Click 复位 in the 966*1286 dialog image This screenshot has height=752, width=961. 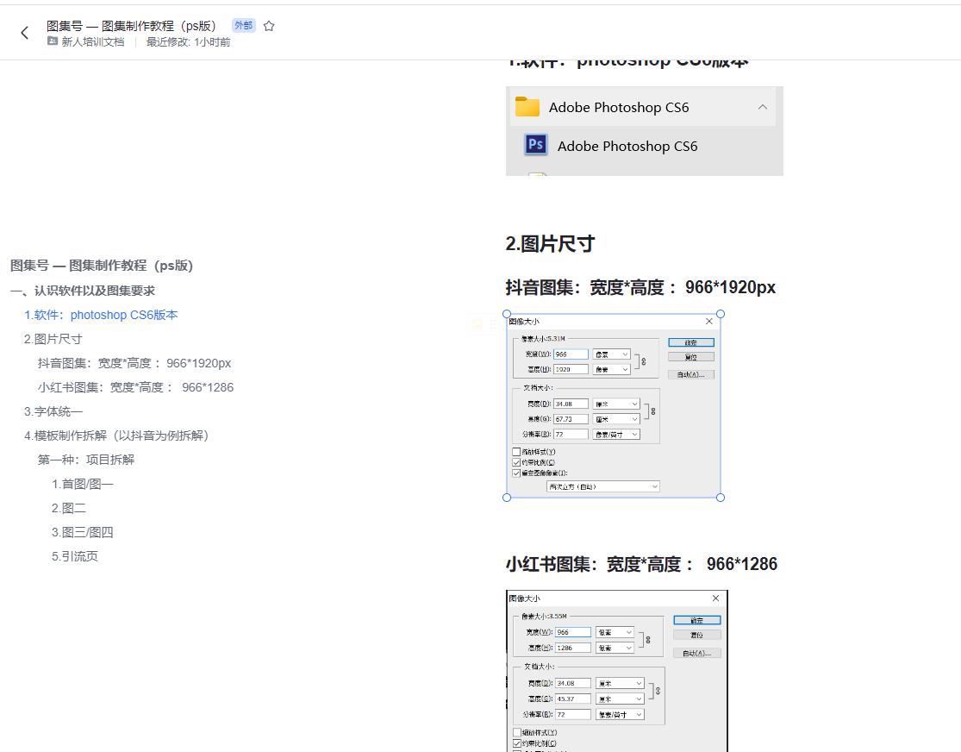[697, 635]
